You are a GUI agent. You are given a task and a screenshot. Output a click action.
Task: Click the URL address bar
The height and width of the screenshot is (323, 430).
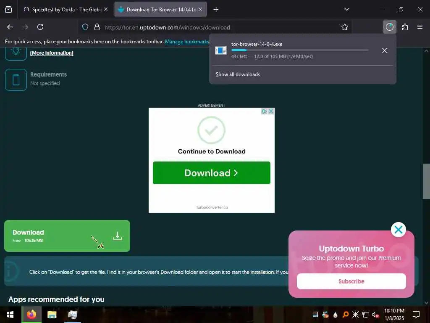(x=215, y=27)
